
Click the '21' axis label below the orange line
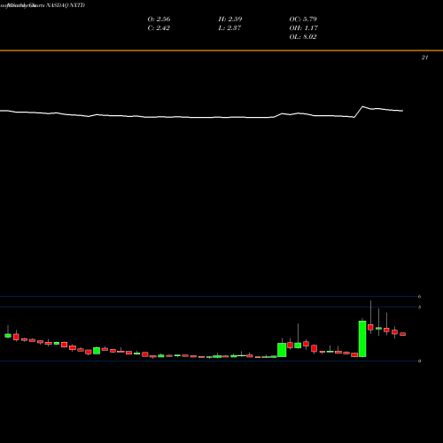pyautogui.click(x=424, y=58)
